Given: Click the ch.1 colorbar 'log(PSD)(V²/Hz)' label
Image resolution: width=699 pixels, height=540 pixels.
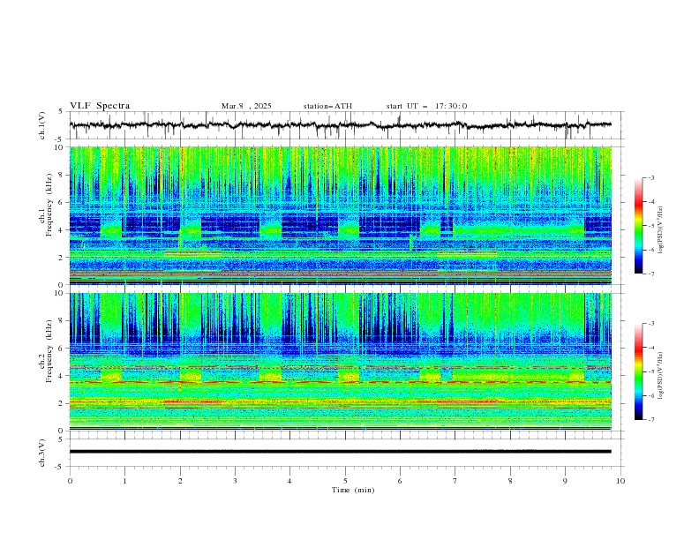Looking at the screenshot, I should pyautogui.click(x=660, y=230).
